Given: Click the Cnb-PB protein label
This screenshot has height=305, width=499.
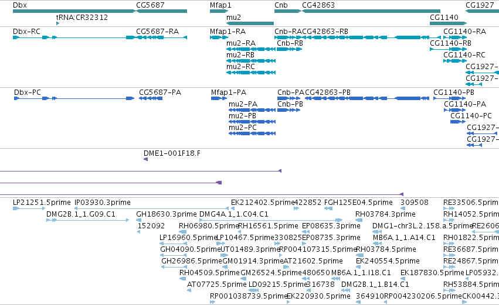Looking at the screenshot, I should coord(290,104).
